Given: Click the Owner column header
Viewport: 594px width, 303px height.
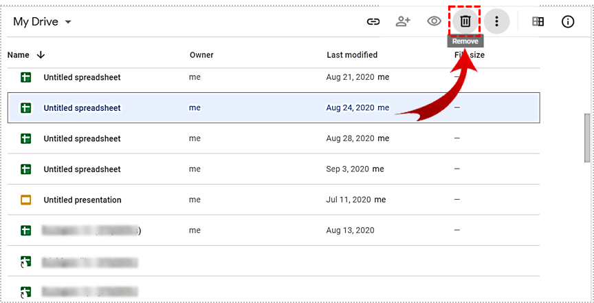Looking at the screenshot, I should (201, 55).
